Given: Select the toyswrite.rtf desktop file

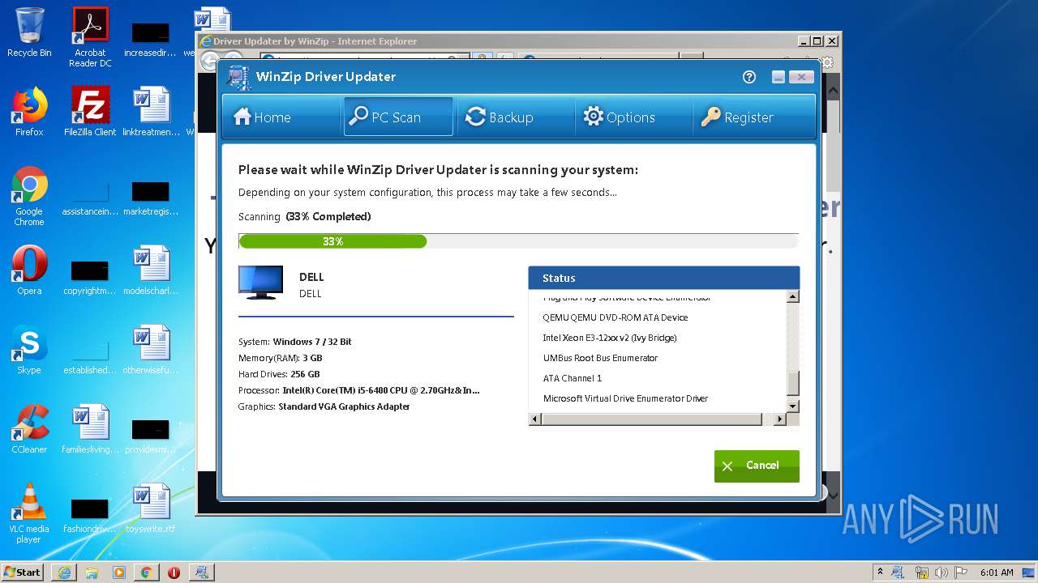Looking at the screenshot, I should tap(151, 509).
